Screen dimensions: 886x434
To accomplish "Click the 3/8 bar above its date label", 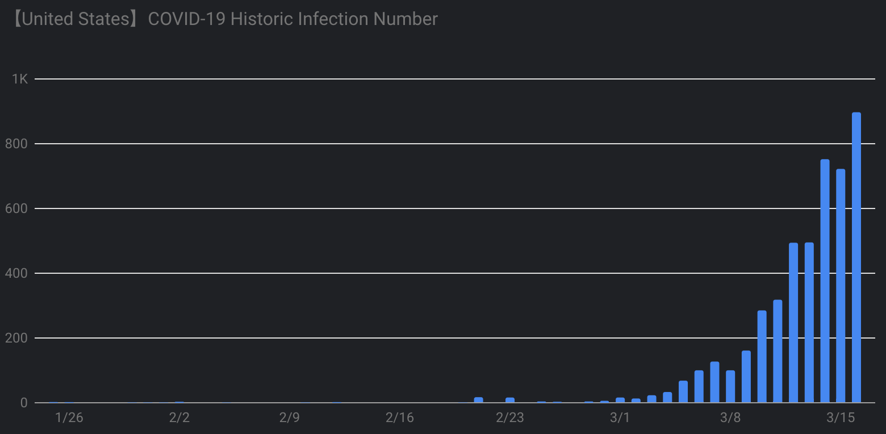I will point(730,386).
